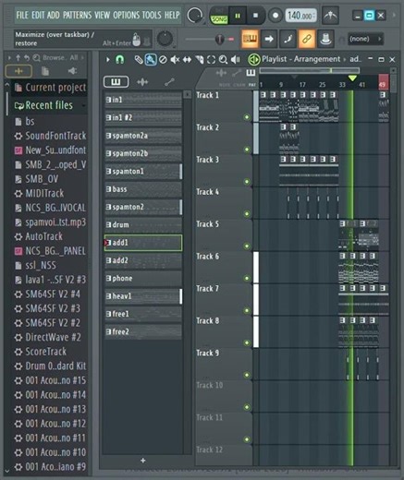This screenshot has height=480, width=404.
Task: Click the step edit arrow button
Action: 269,39
